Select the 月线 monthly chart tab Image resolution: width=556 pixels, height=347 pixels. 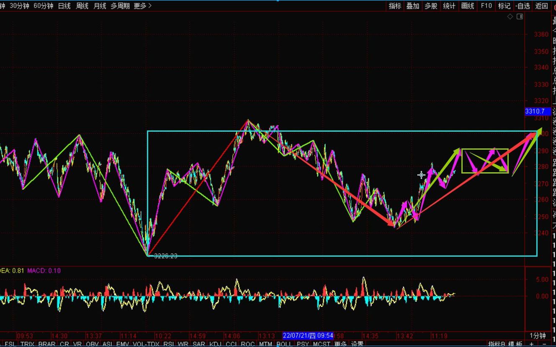click(x=100, y=6)
